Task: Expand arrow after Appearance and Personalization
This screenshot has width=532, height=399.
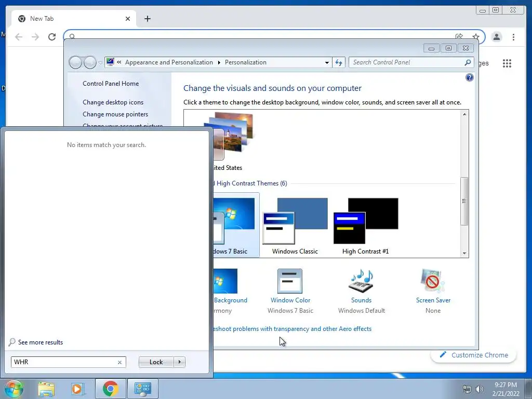Action: (x=219, y=62)
